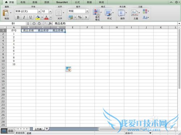
Task: Toggle Underline formatting
Action: click(x=31, y=17)
